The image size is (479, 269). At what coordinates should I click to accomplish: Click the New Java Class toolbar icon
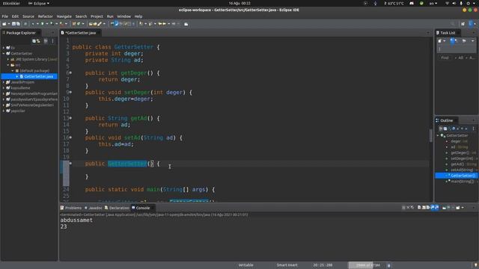coord(79,24)
